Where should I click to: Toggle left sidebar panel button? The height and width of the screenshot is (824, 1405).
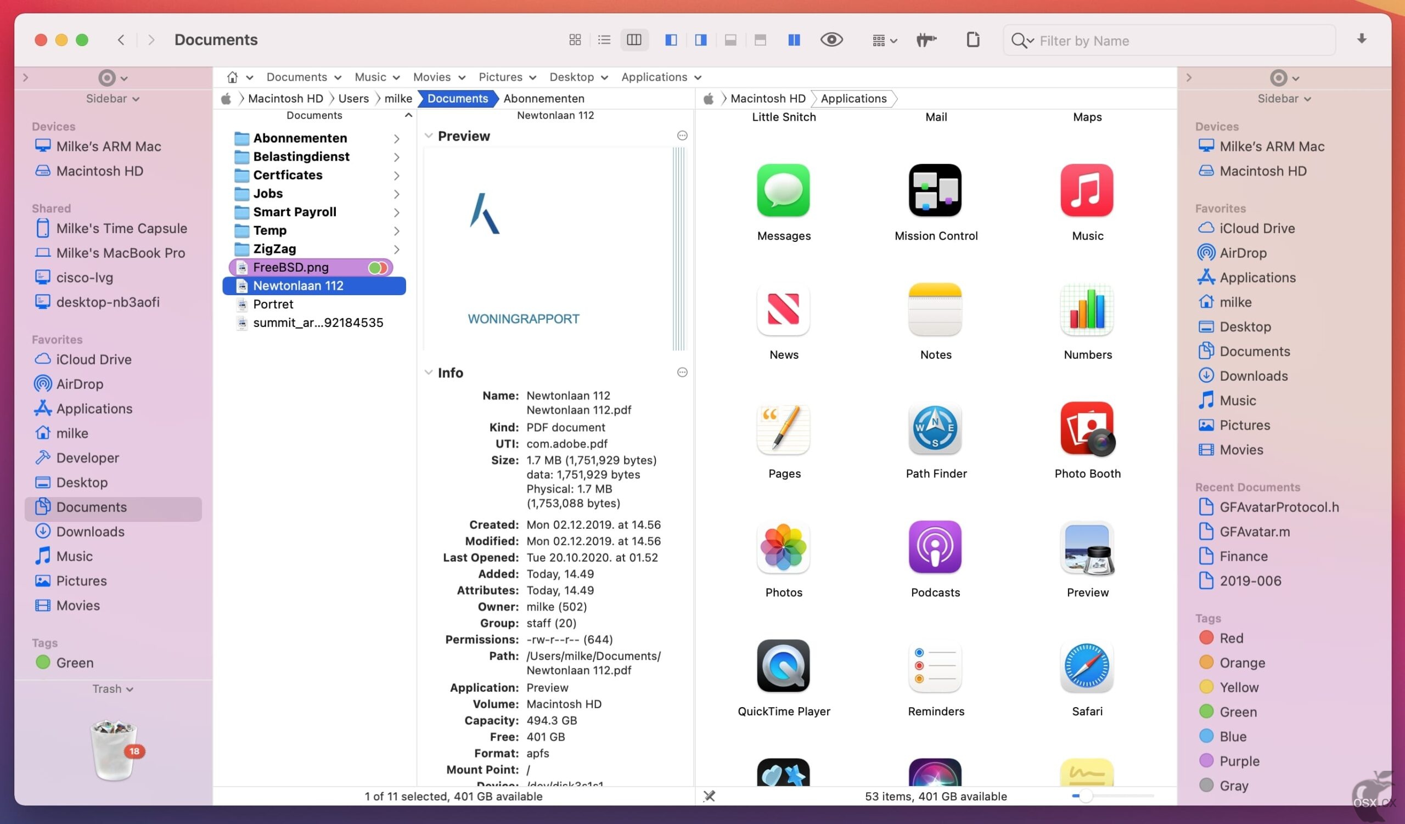[671, 39]
